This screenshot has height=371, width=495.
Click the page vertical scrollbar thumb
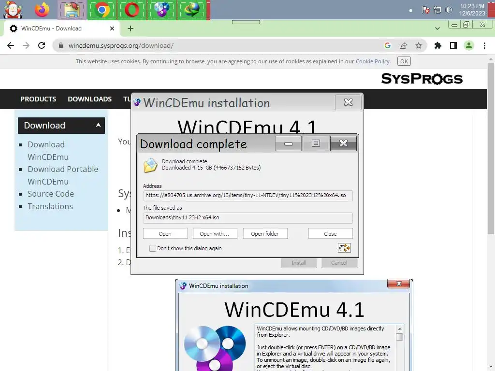[x=491, y=148]
